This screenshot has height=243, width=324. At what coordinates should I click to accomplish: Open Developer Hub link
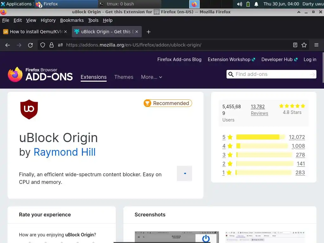coord(279,59)
